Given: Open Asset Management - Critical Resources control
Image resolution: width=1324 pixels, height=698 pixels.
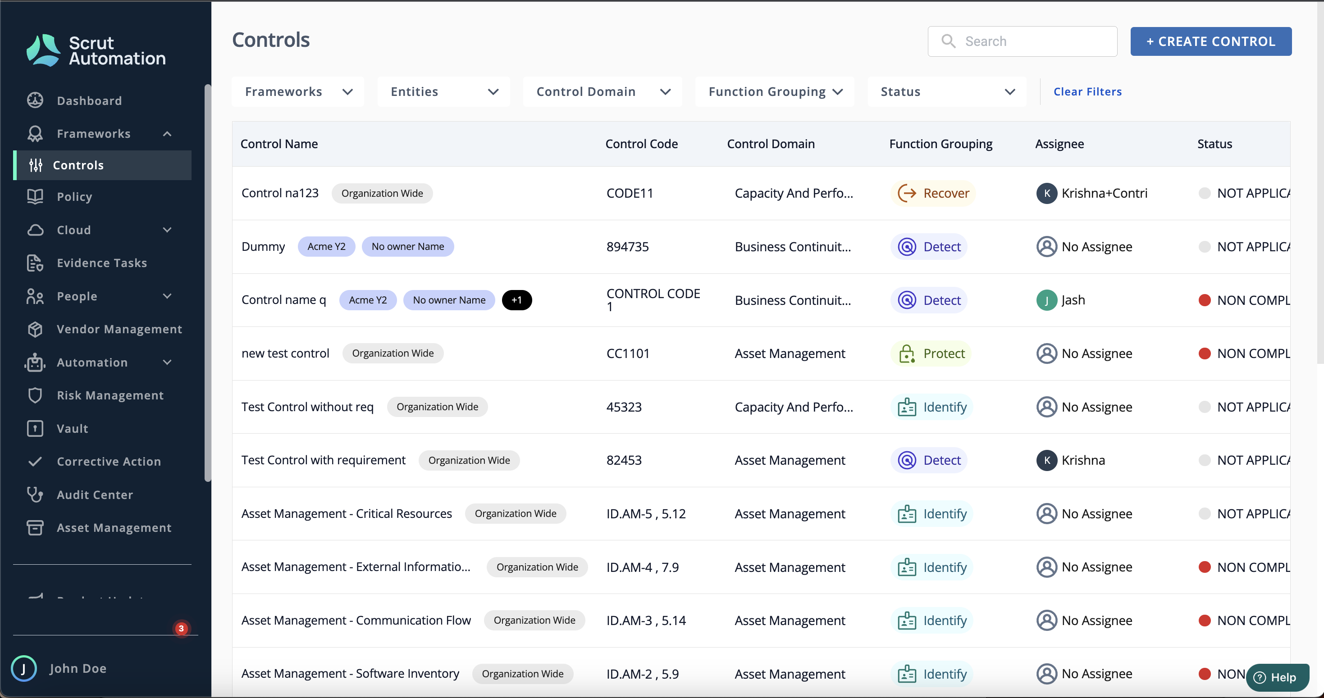Looking at the screenshot, I should (x=347, y=514).
